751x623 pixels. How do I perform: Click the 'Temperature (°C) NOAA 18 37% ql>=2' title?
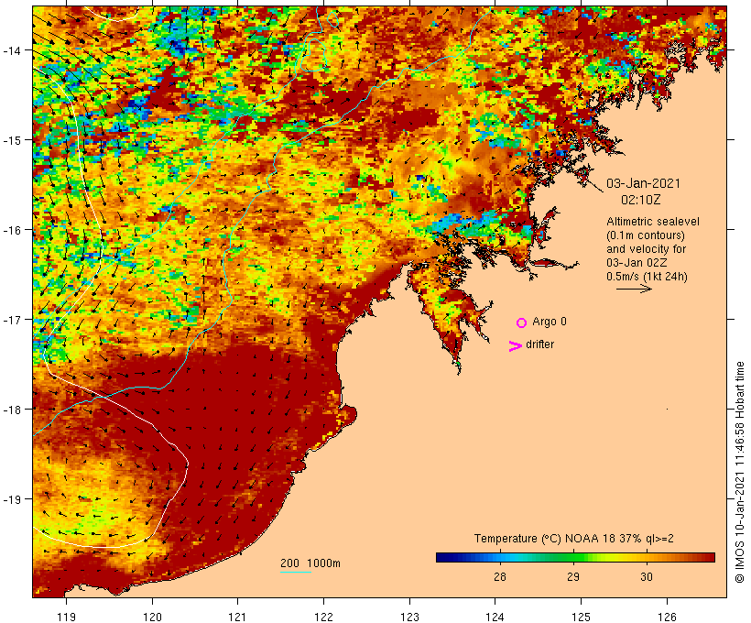tap(574, 538)
